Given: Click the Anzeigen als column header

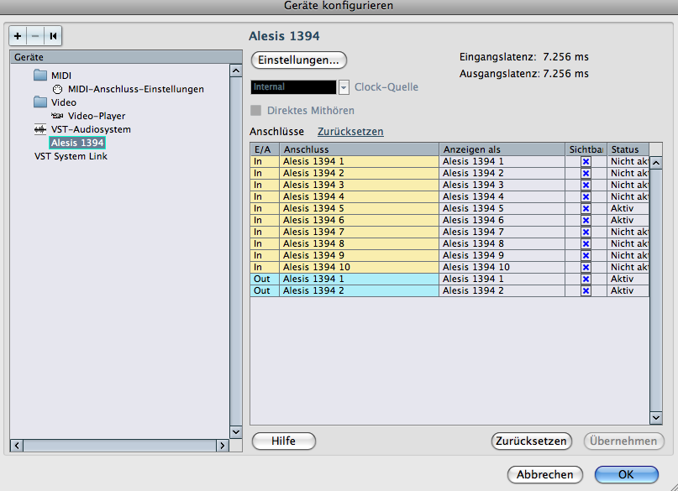Looking at the screenshot, I should pyautogui.click(x=502, y=149).
